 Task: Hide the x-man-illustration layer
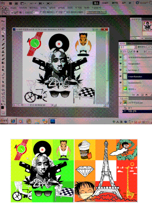pos(121,76)
